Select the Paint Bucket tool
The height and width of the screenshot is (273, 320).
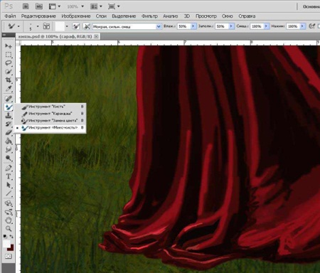point(9,141)
